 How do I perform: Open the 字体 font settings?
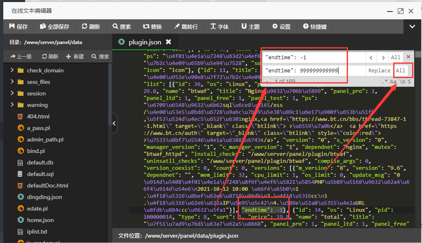(x=219, y=27)
